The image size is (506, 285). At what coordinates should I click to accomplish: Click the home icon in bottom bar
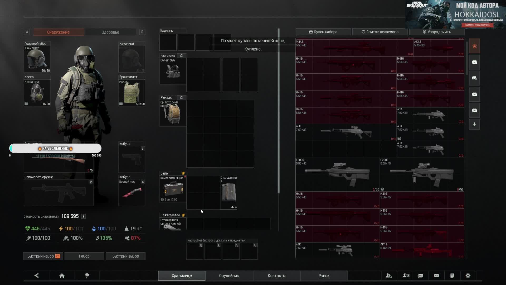62,275
